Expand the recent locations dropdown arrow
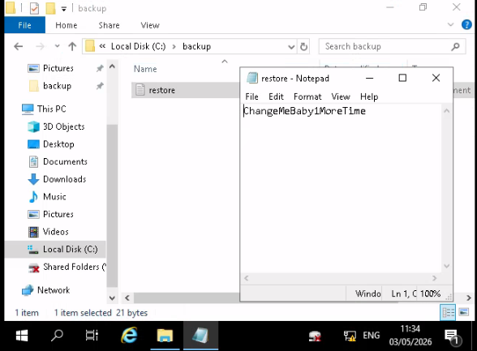The image size is (477, 351). 57,46
